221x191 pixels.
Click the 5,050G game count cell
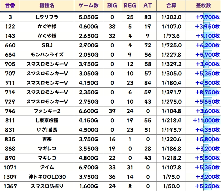point(89,17)
